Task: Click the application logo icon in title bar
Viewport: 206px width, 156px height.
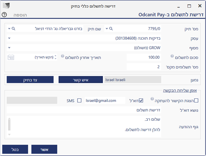Action: pos(6,6)
